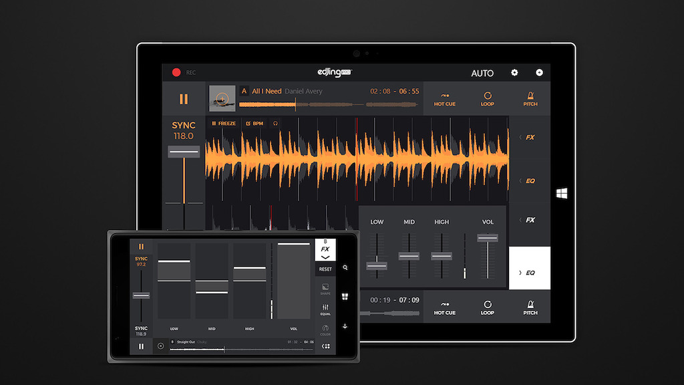Open the phone load-track disc button
This screenshot has height=385, width=684.
[x=160, y=346]
